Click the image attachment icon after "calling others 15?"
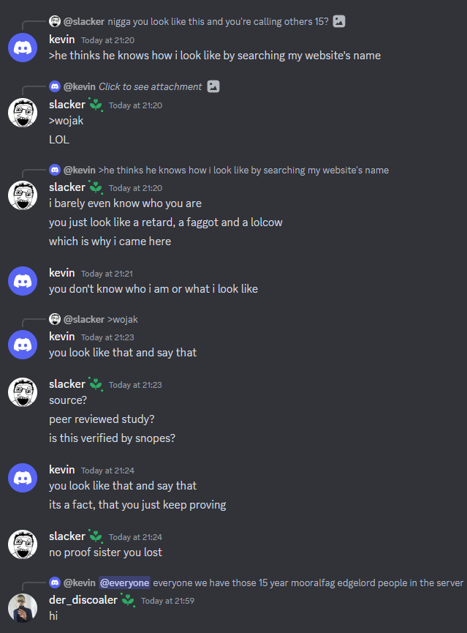 click(339, 21)
